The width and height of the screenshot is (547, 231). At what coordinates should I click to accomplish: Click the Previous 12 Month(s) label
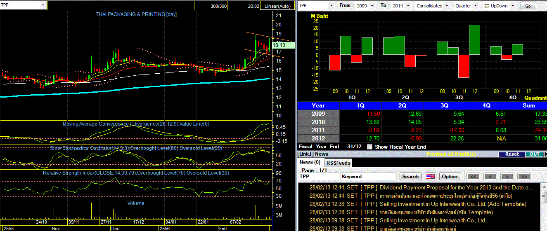pyautogui.click(x=451, y=154)
